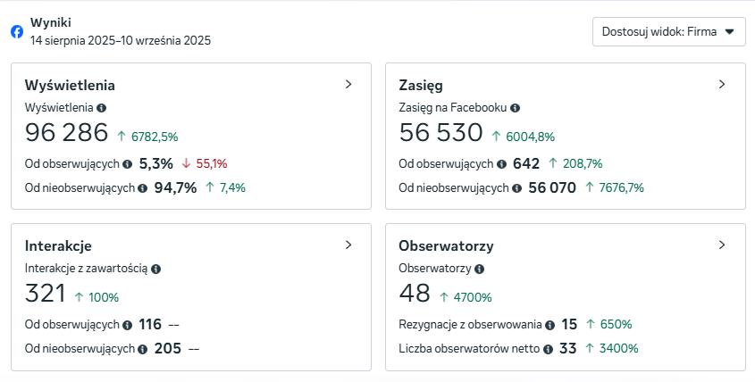Click the date range 14 sierpnia–10 września

pos(121,40)
